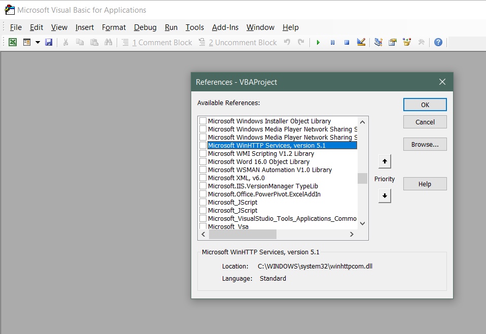Toggle Design Mode icon in toolbar
The image size is (486, 334).
pyautogui.click(x=361, y=43)
